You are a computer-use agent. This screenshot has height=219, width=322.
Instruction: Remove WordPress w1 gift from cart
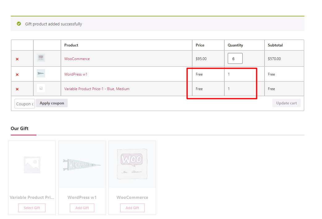point(17,75)
